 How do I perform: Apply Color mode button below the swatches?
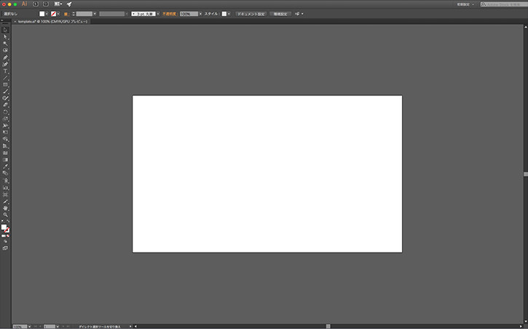coord(3,236)
